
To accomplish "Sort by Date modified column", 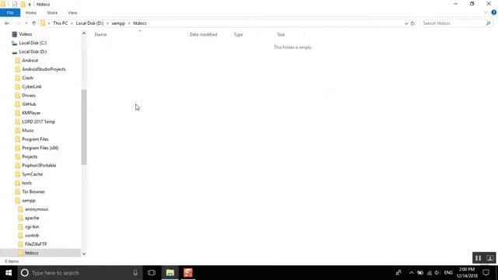I will (203, 34).
